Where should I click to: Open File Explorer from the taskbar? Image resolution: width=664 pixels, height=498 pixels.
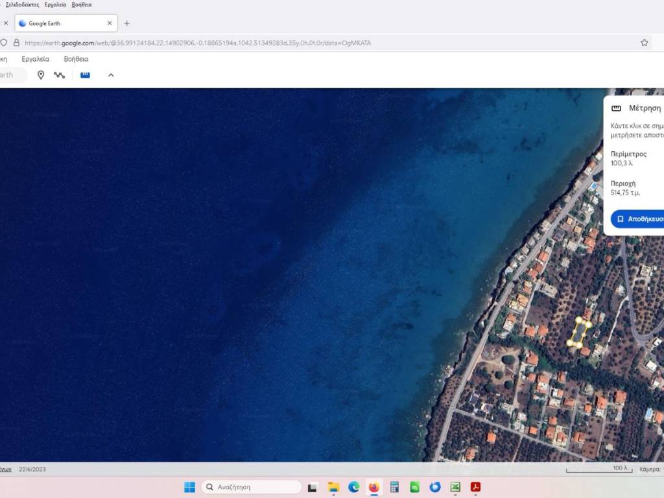(x=333, y=487)
